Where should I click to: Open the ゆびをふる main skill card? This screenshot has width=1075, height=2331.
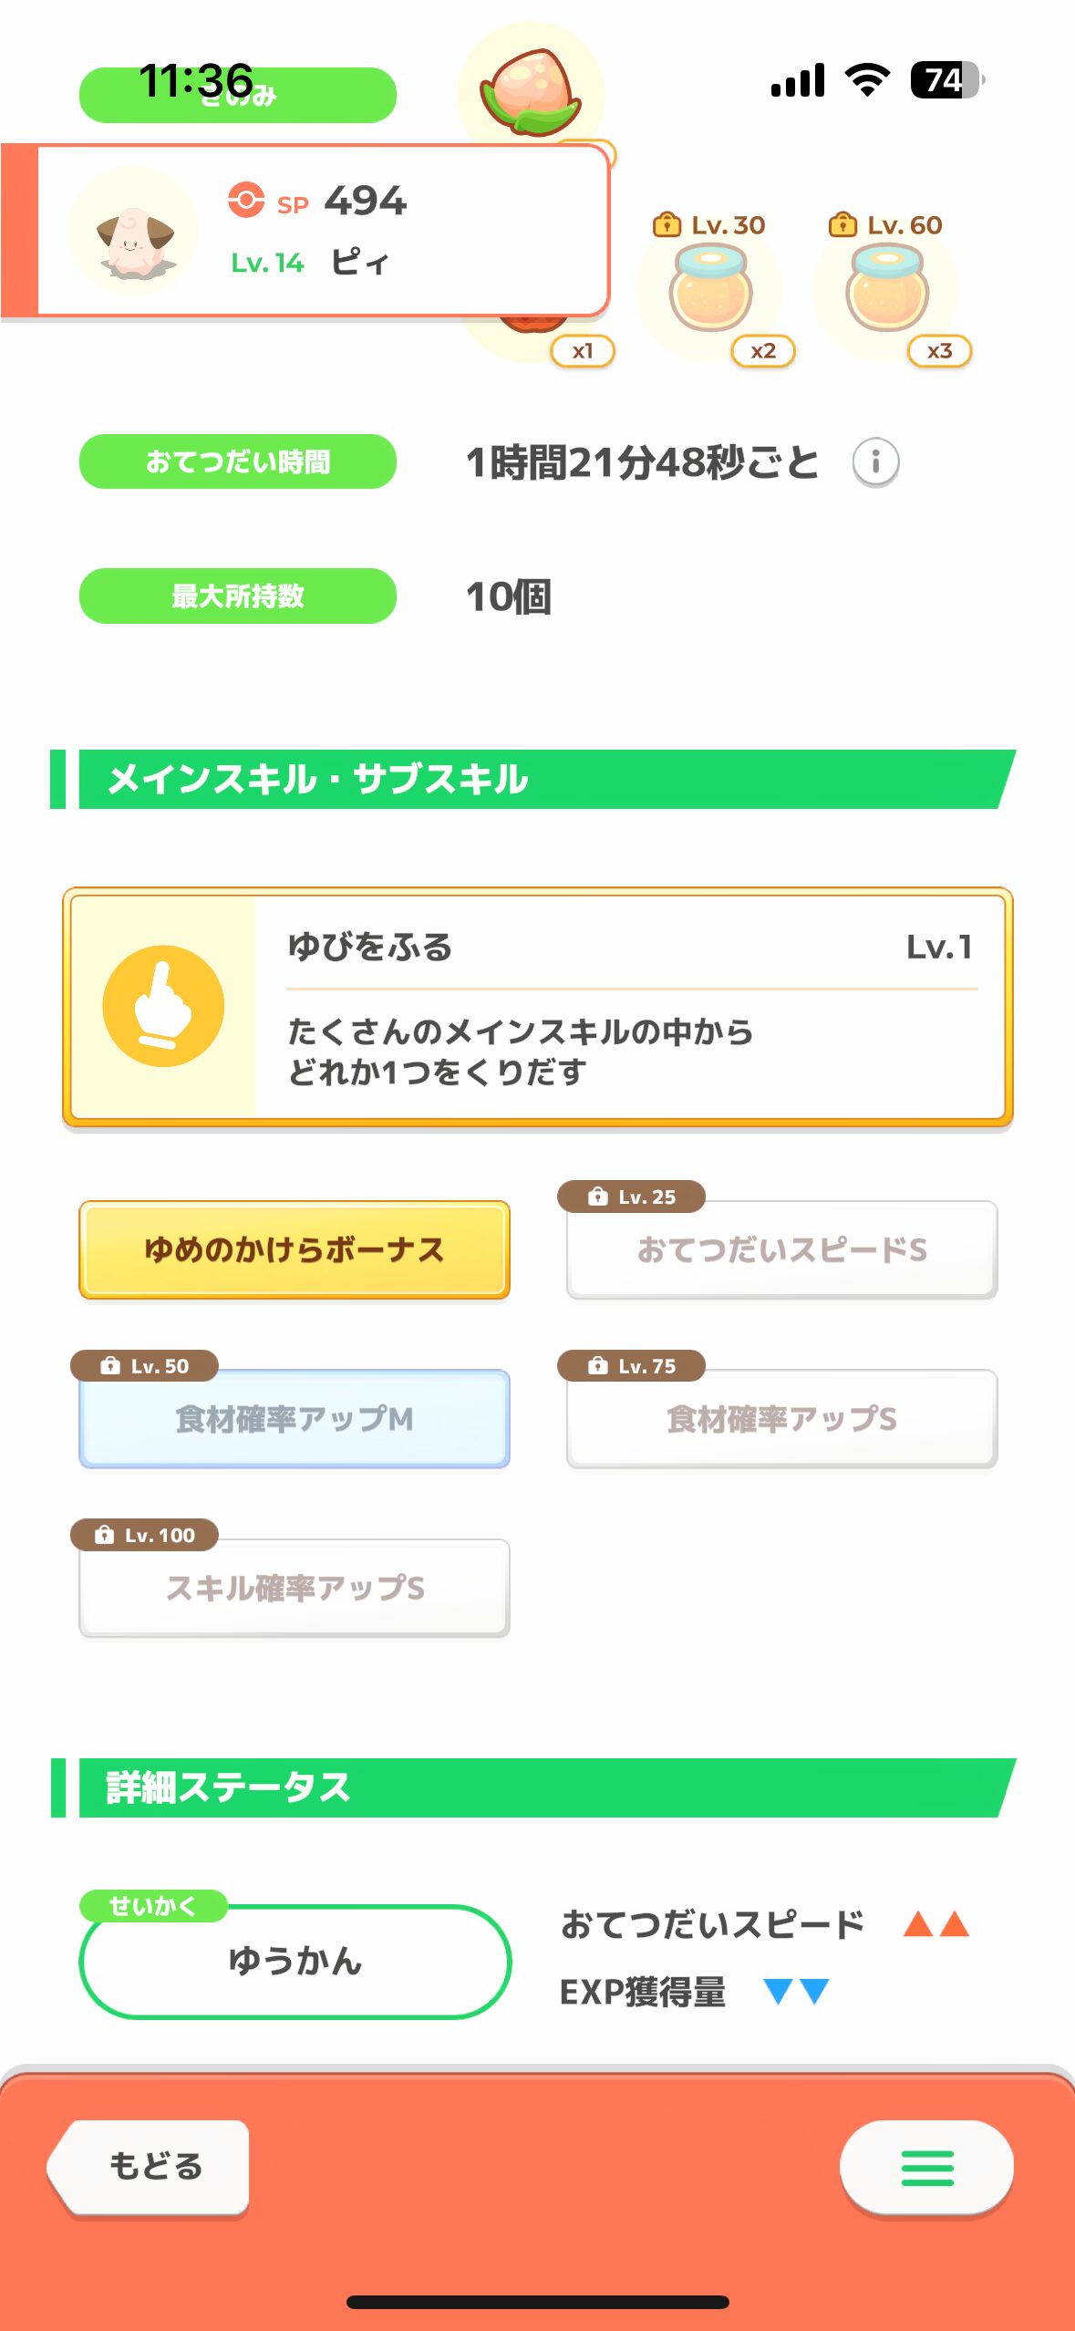[538, 1007]
